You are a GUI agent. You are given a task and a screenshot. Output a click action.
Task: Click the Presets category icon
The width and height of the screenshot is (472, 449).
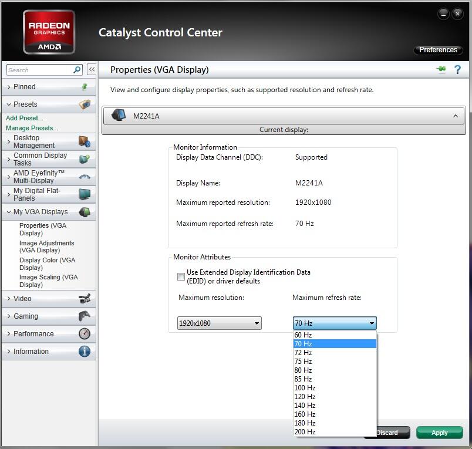[x=85, y=104]
